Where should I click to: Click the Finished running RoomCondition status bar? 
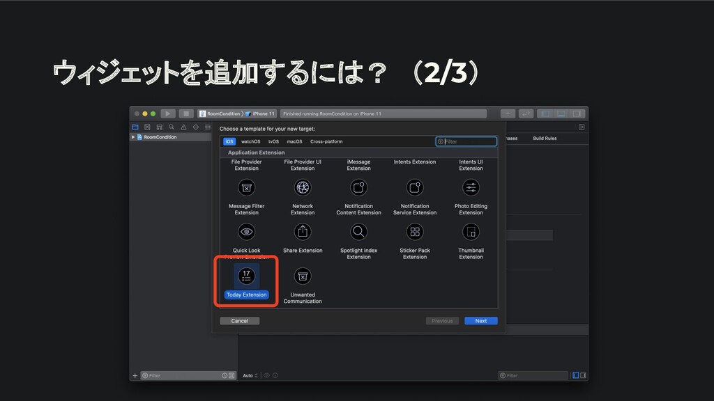(x=383, y=113)
